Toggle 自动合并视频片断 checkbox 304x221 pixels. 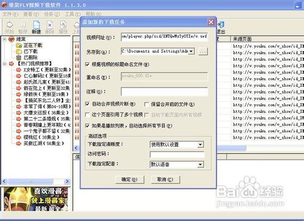pyautogui.click(x=88, y=104)
